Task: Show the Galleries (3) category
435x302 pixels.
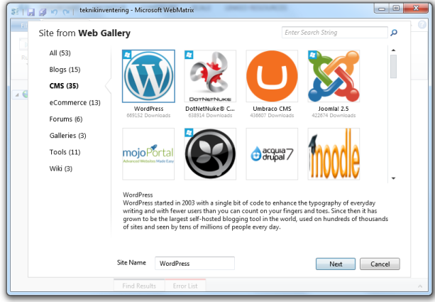Action: pyautogui.click(x=67, y=136)
